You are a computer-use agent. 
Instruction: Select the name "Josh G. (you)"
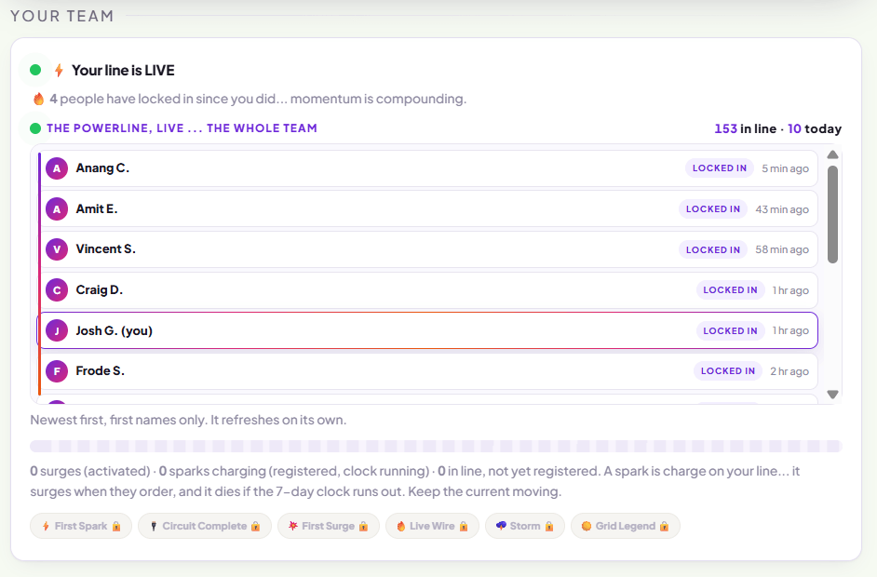[115, 331]
